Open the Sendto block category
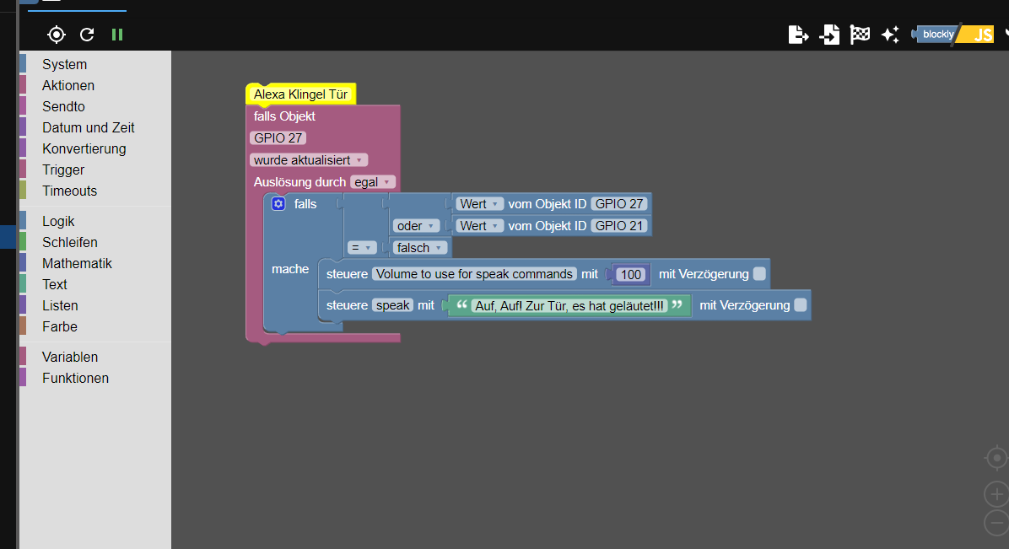 (95, 106)
